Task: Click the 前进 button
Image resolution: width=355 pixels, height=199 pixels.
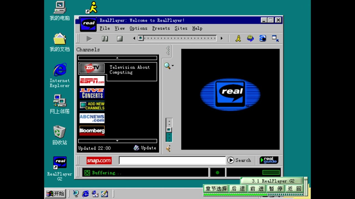Action: tap(257, 188)
